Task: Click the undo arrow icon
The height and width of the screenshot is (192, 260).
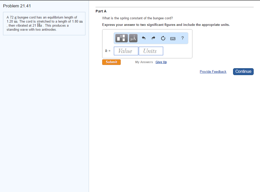Action: (144, 38)
